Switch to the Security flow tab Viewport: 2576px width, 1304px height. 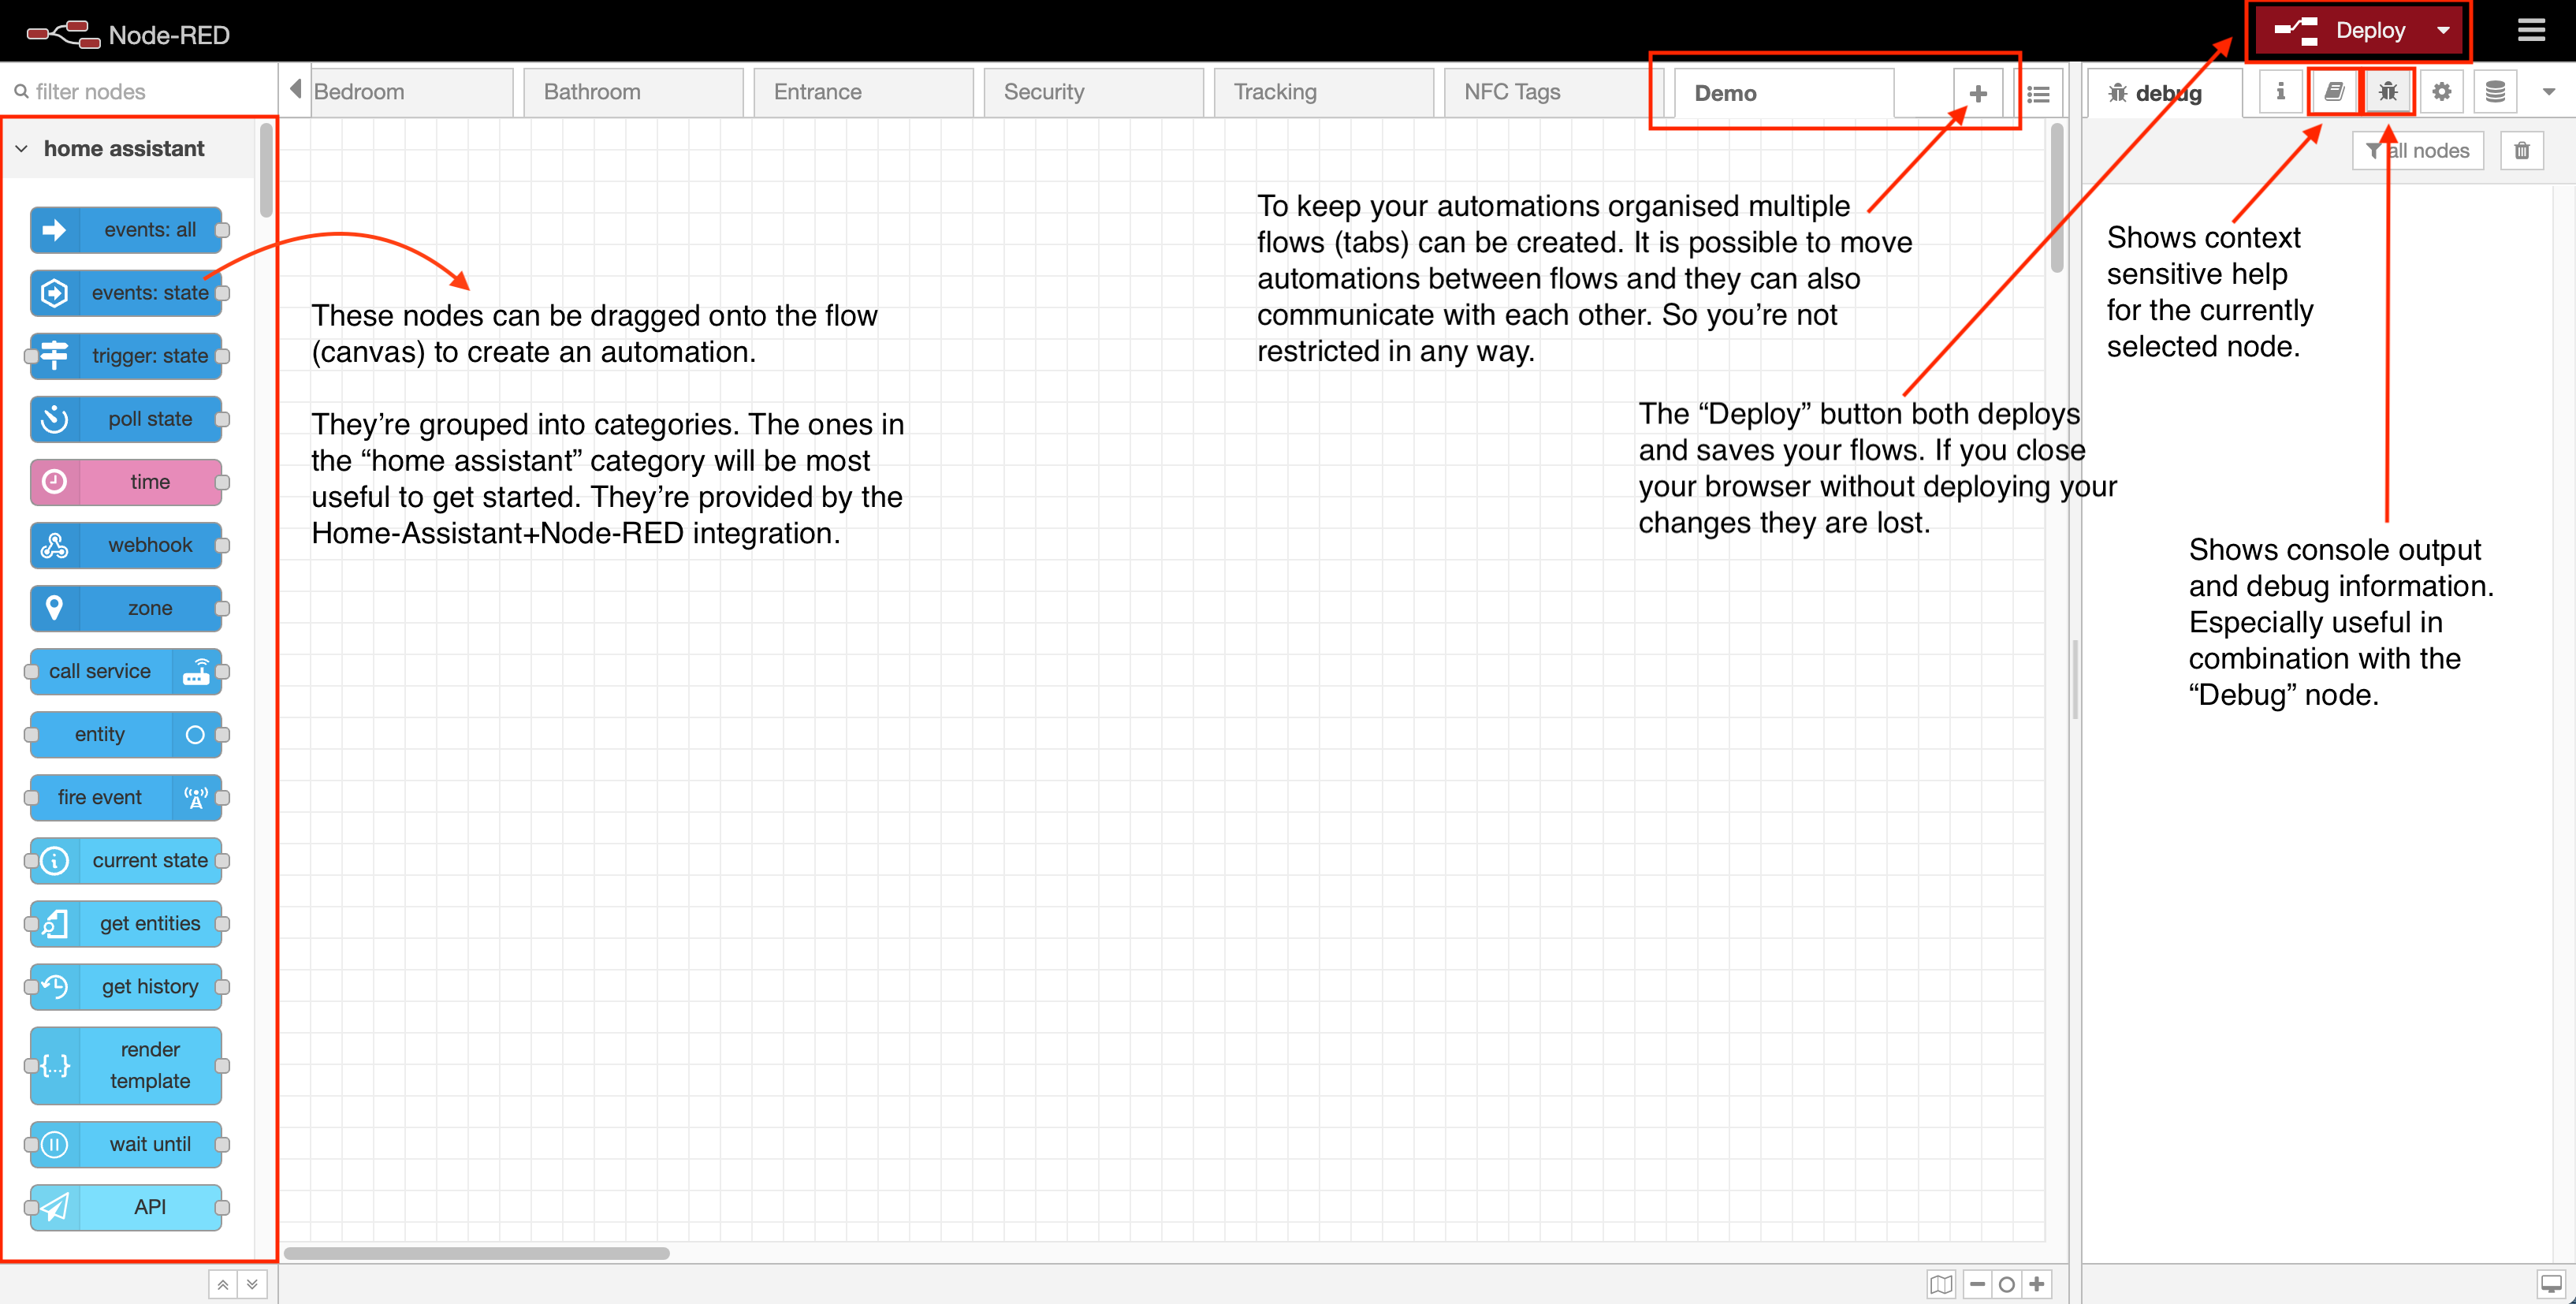[x=1093, y=92]
